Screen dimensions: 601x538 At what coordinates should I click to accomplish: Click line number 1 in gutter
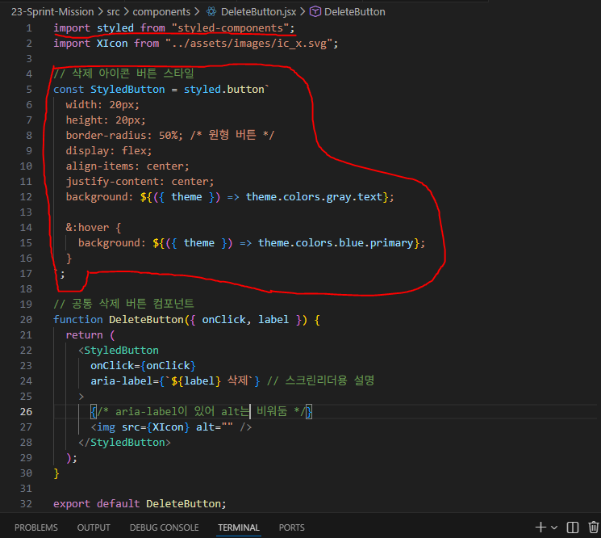pos(29,28)
